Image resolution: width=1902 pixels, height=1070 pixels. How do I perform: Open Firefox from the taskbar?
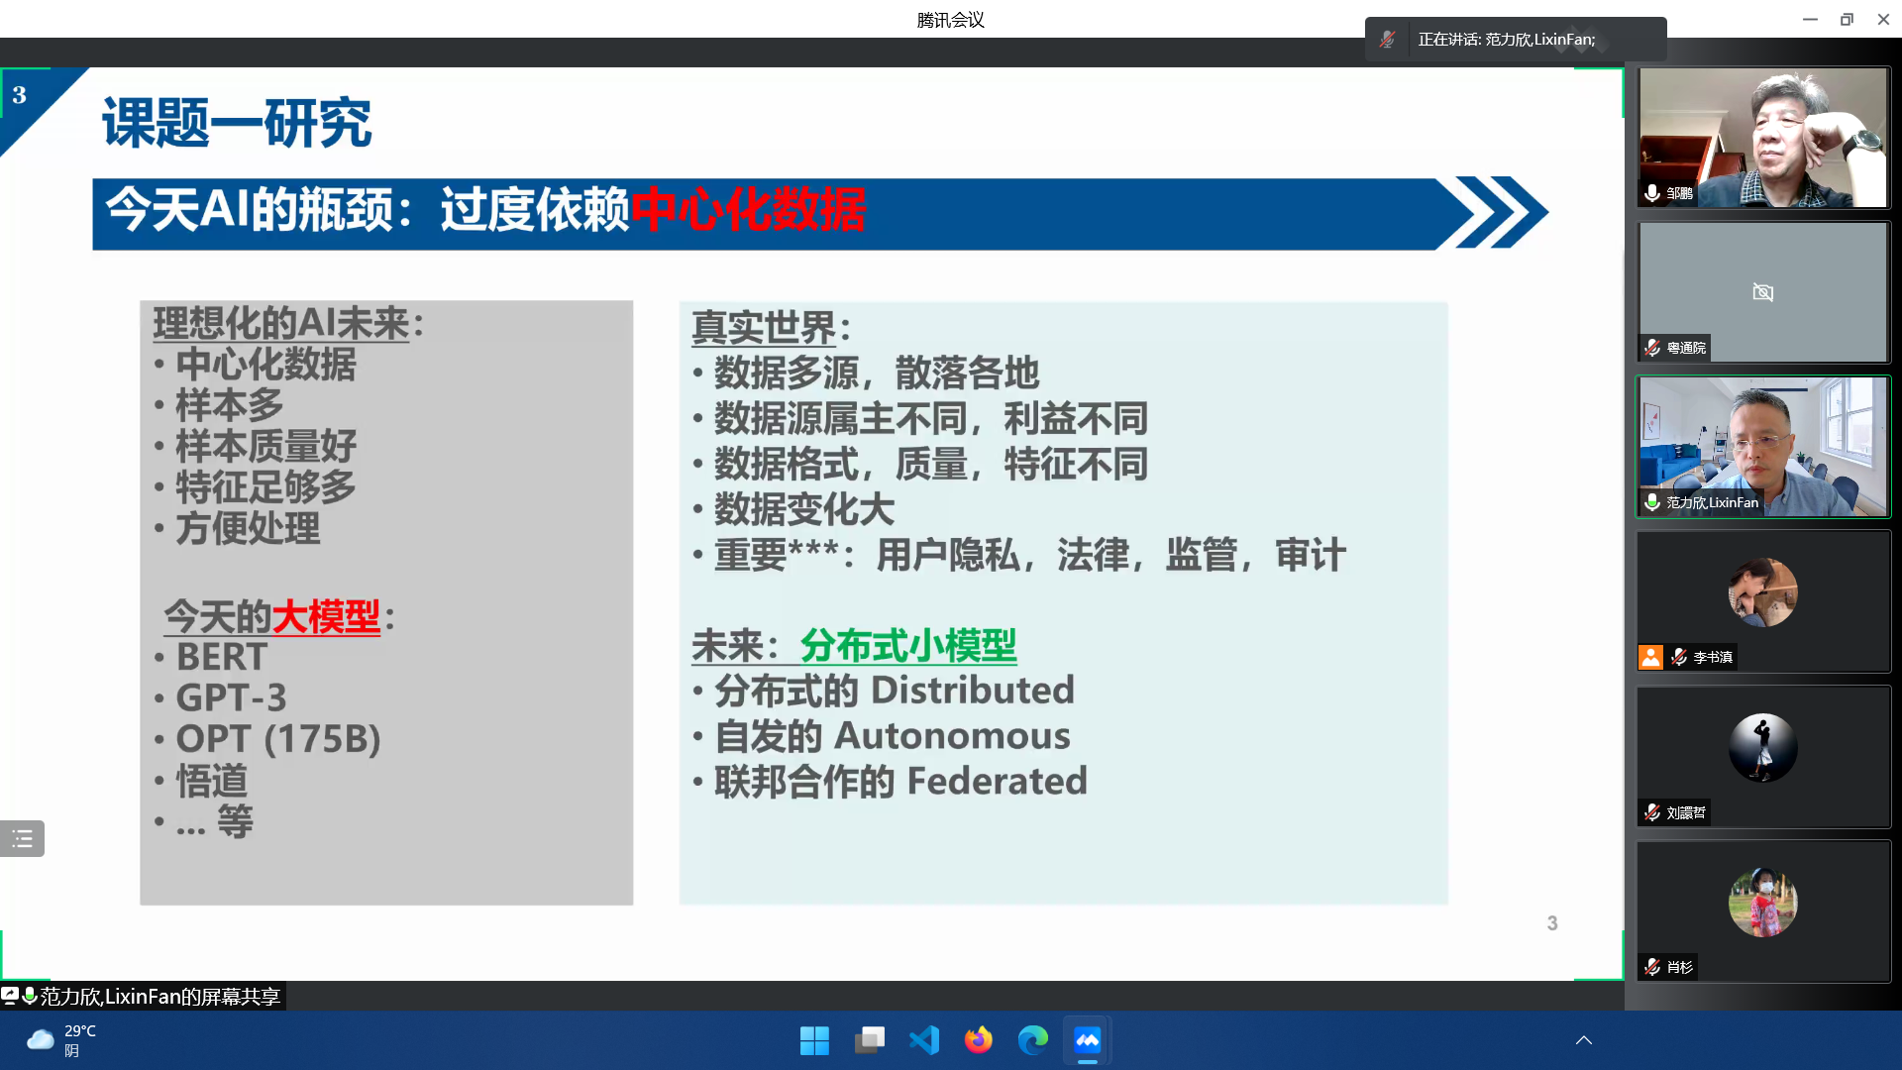(978, 1040)
